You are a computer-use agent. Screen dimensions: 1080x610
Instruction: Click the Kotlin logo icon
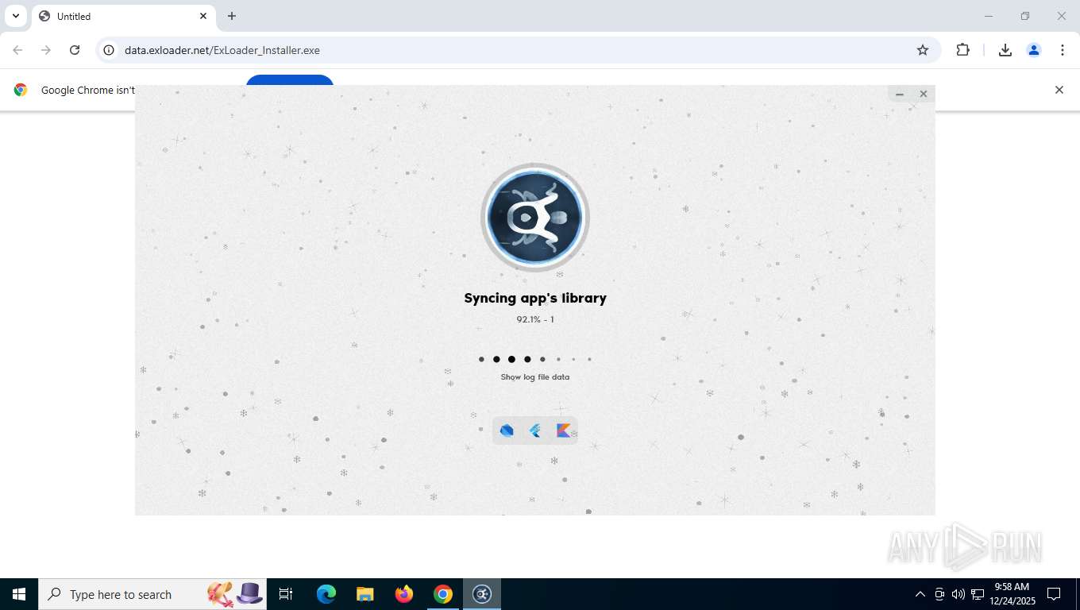point(563,430)
